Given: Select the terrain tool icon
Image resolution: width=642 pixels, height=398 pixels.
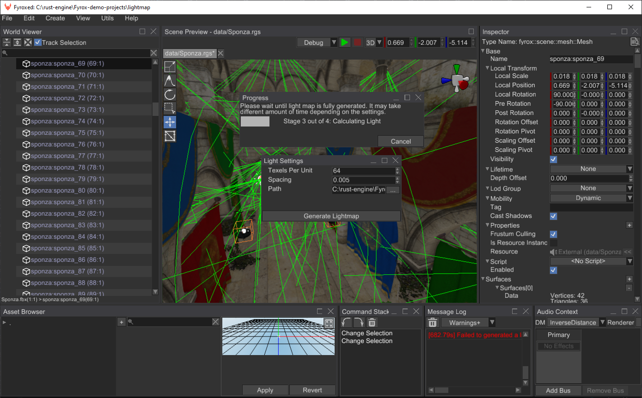Looking at the screenshot, I should (170, 81).
